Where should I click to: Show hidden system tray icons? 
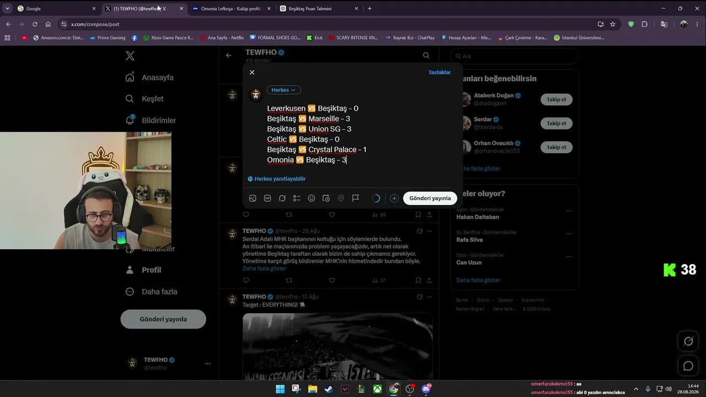pos(636,389)
